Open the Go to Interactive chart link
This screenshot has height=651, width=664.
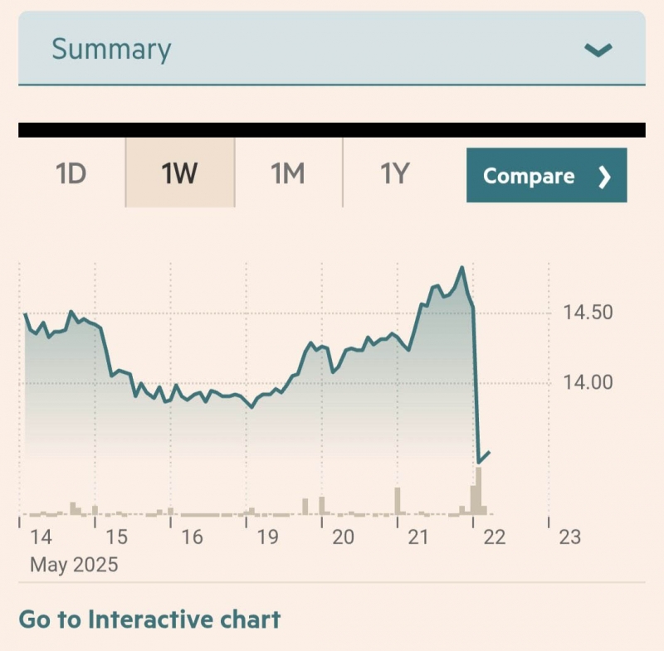149,619
